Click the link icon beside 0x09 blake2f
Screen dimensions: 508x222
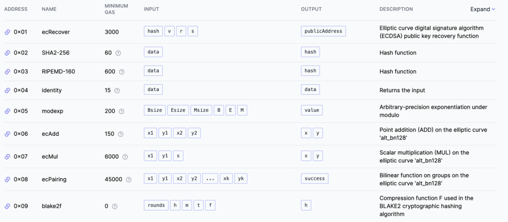pos(7,206)
